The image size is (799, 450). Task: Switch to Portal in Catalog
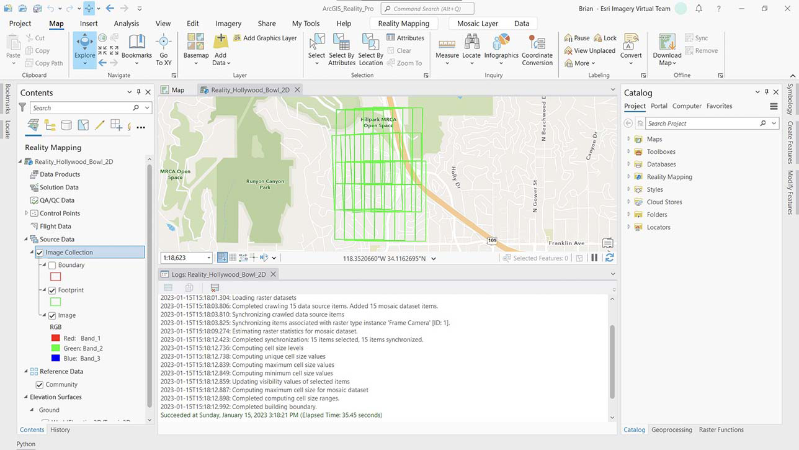coord(659,106)
